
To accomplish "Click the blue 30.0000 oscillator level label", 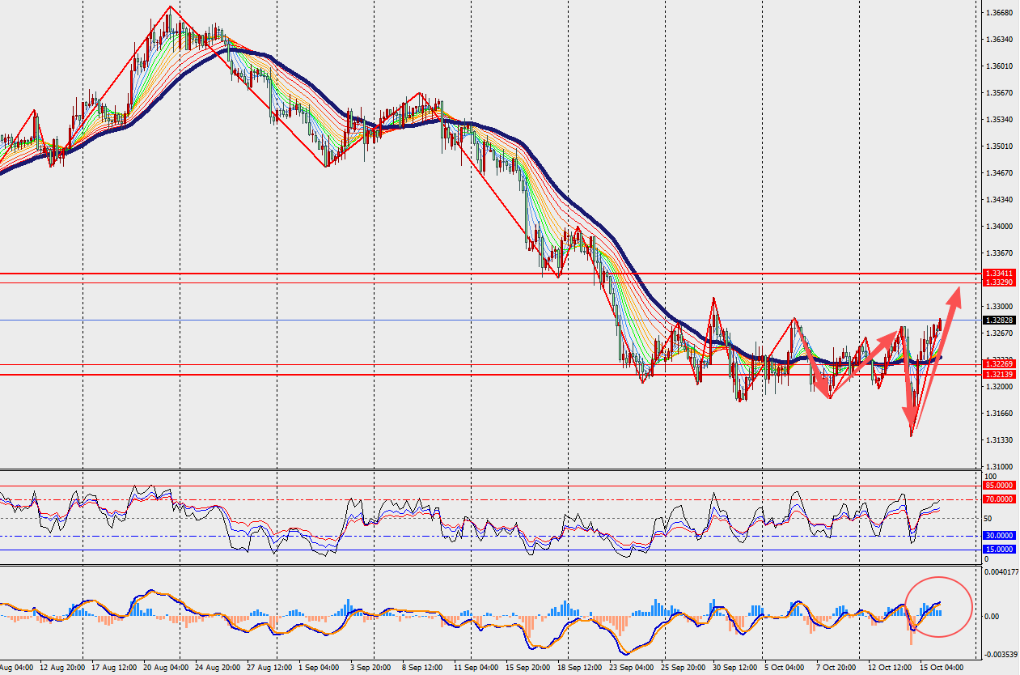I will click(x=999, y=536).
